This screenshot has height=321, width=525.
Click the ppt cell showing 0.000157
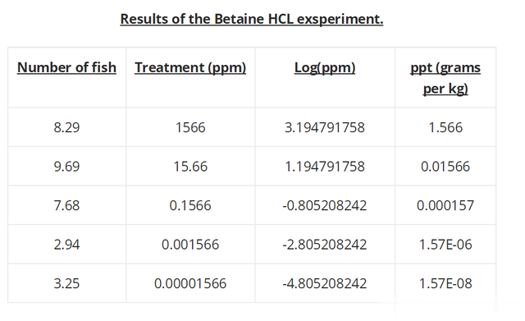coord(445,205)
